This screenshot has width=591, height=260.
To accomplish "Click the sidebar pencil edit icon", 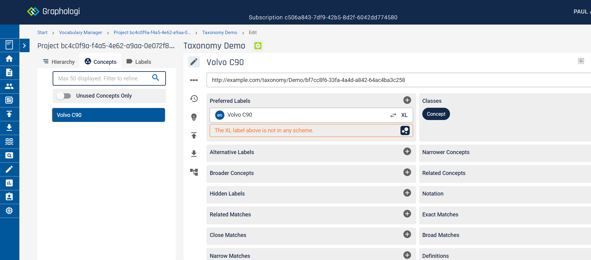I will pos(9,169).
